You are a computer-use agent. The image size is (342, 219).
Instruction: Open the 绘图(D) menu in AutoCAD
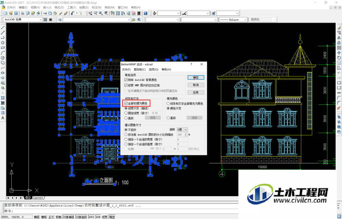tap(84, 8)
